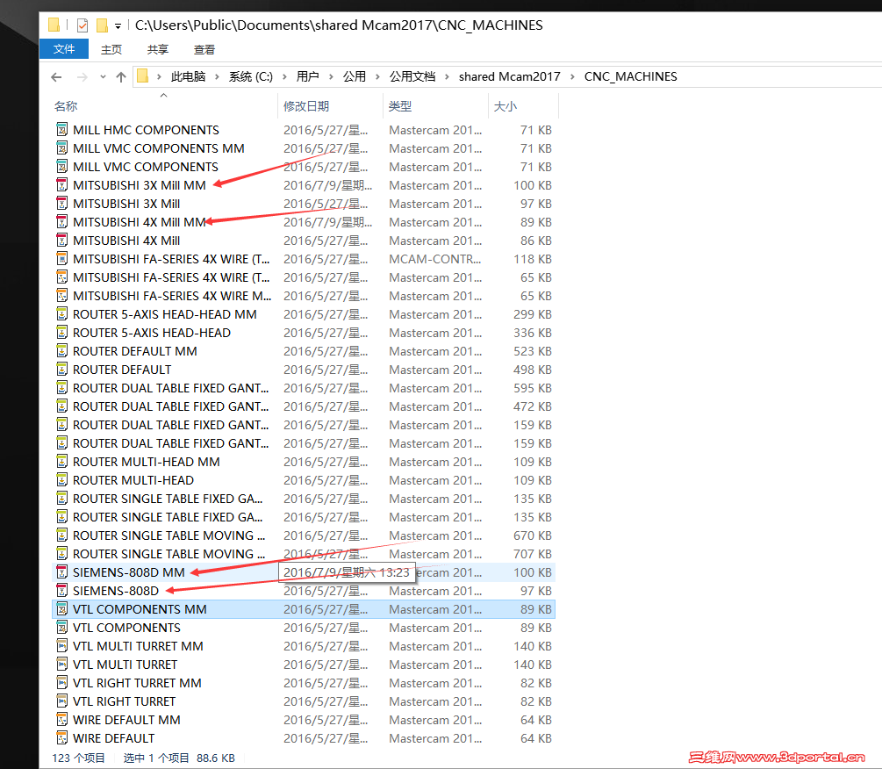Click the MILL VMC COMPONENTS MM file icon
Viewport: 882px width, 769px height.
[62, 148]
